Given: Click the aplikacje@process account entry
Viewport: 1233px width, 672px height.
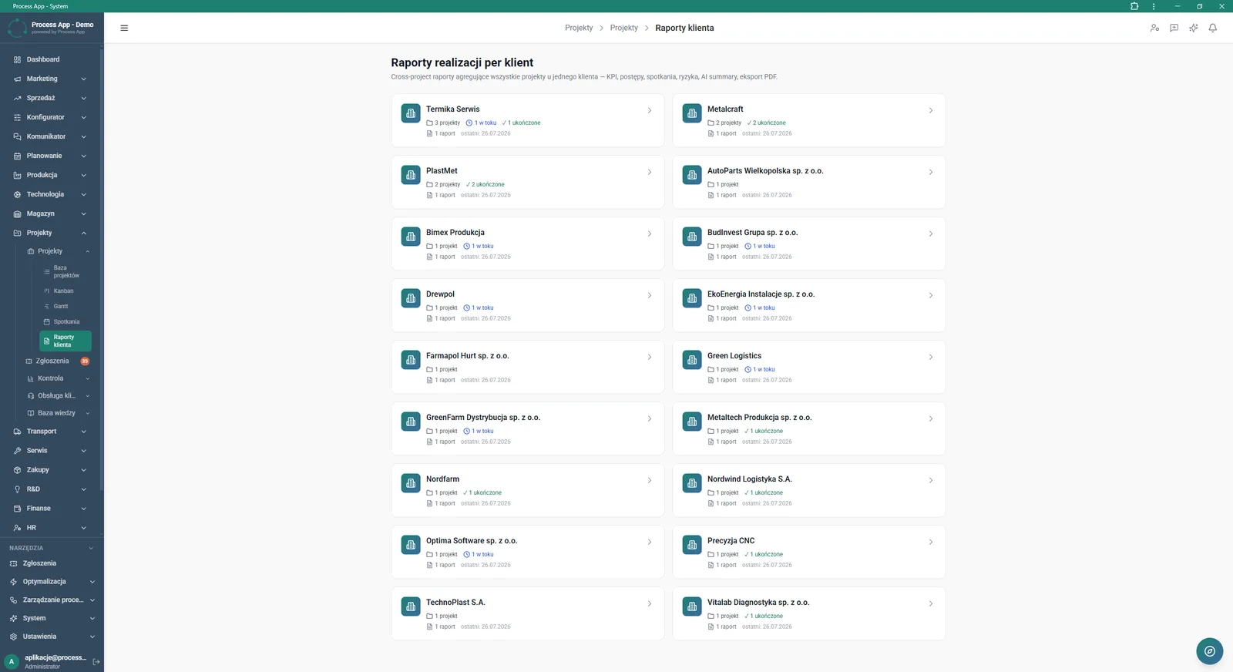Looking at the screenshot, I should [x=46, y=661].
